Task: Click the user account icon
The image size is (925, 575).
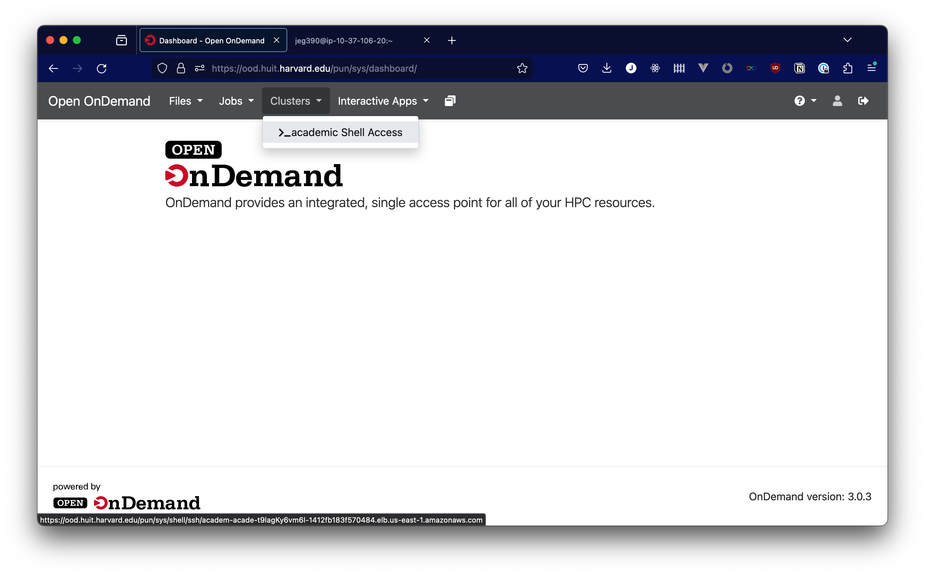Action: 837,101
